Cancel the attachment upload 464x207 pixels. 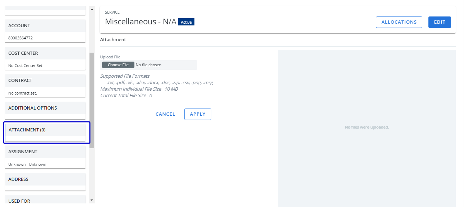point(165,114)
